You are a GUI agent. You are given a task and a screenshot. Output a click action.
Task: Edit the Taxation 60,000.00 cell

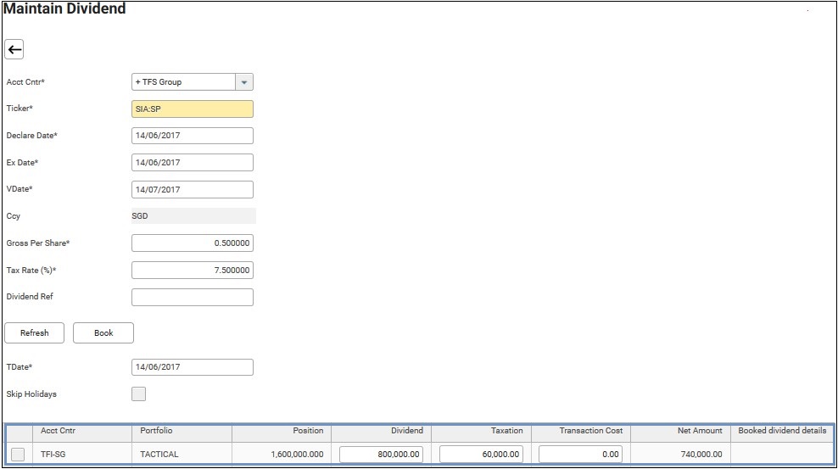481,455
